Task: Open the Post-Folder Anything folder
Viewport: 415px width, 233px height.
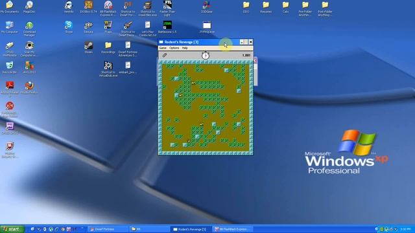Action: [325, 8]
